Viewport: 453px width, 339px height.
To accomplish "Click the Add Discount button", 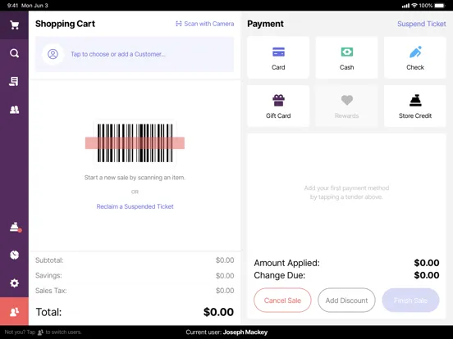I will (346, 300).
